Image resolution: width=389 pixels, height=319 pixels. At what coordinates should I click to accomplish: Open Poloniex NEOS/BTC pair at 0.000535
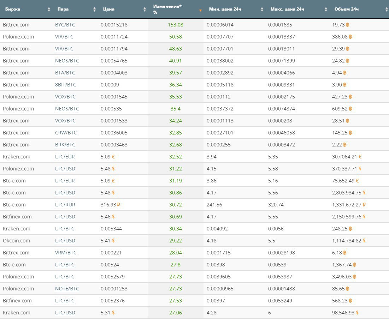(67, 109)
